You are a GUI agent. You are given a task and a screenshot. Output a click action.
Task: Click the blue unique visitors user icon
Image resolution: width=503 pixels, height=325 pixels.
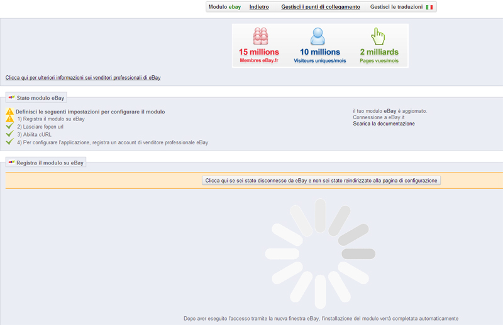[318, 36]
